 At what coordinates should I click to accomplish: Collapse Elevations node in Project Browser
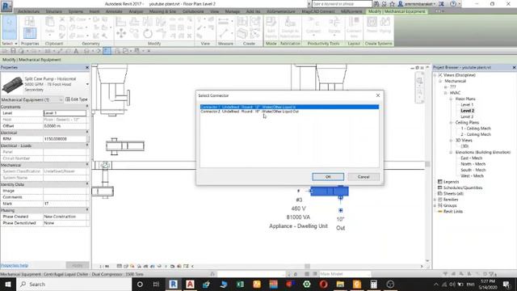click(x=451, y=152)
